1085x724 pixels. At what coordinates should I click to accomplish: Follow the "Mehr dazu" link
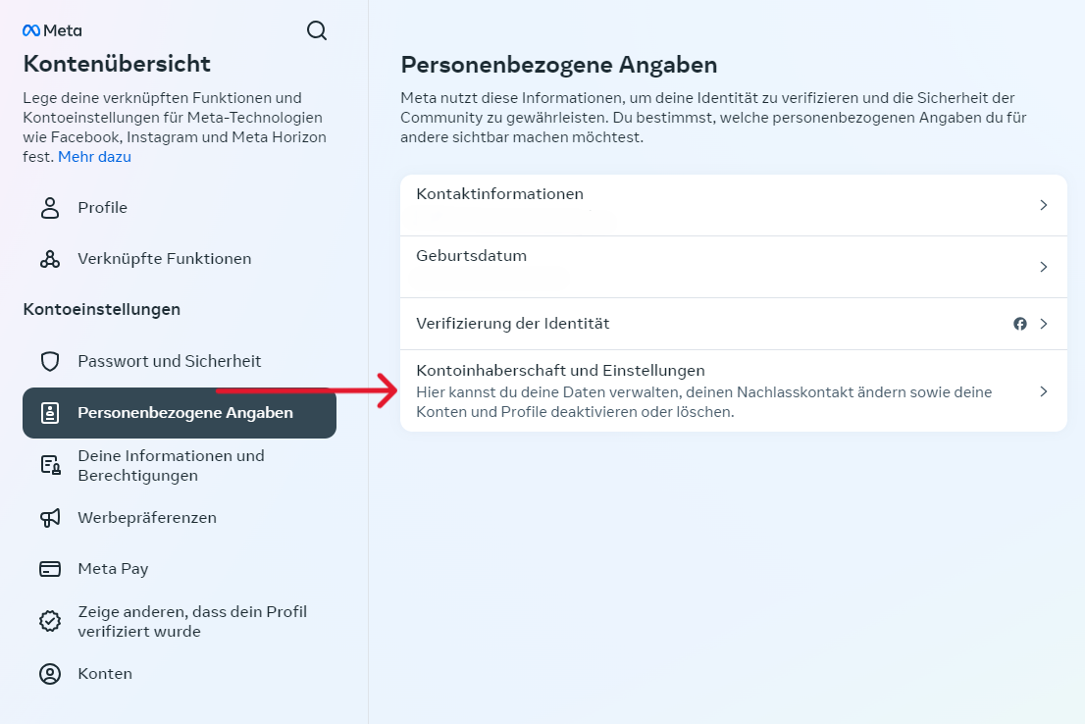94,157
